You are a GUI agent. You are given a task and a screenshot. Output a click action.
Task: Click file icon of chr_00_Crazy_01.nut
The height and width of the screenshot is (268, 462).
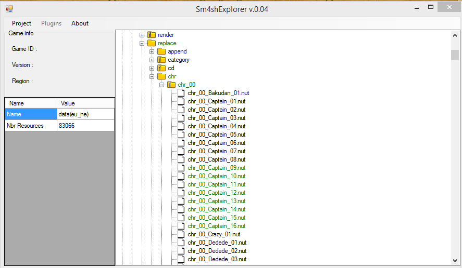click(x=181, y=234)
